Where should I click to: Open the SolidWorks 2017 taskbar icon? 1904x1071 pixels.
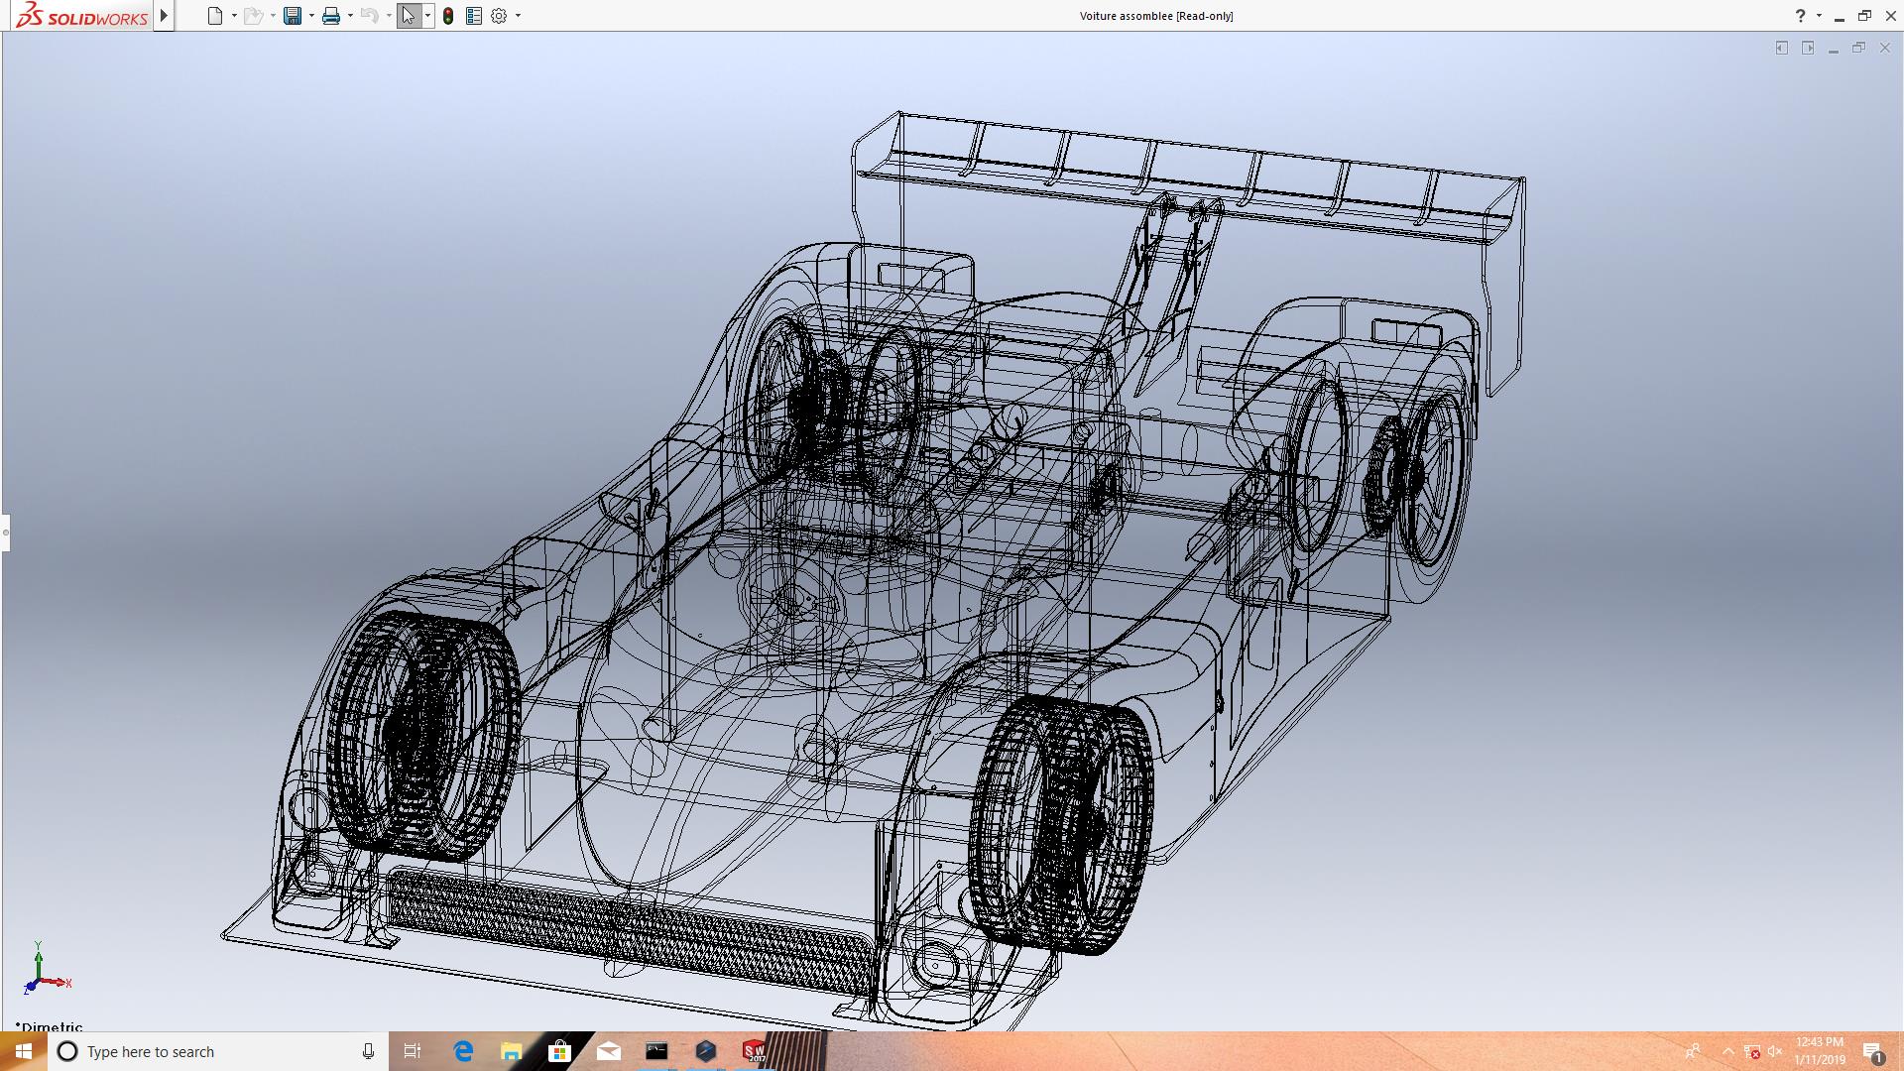755,1051
